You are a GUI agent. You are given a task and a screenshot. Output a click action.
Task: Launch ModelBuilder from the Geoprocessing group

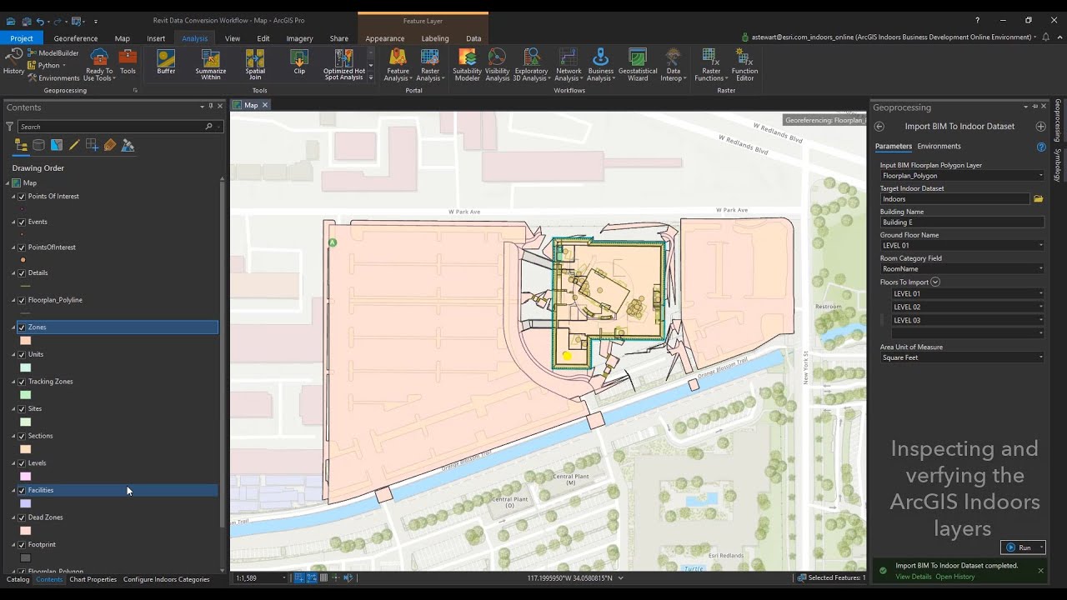[x=53, y=53]
